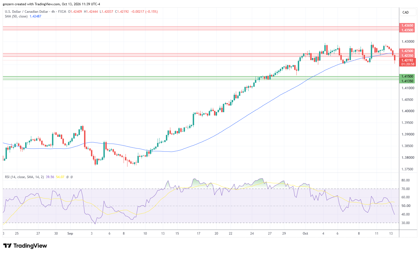Select the green 1.41350 support label
Viewport: 420px width, 254px height.
pos(407,81)
